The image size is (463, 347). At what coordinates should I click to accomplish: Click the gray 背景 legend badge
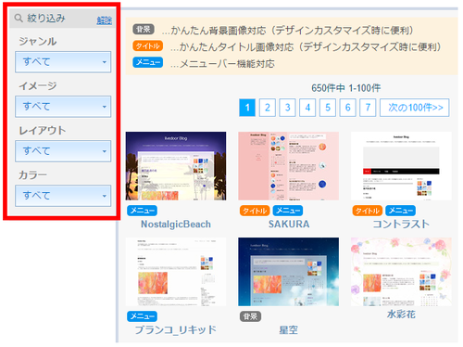144,30
